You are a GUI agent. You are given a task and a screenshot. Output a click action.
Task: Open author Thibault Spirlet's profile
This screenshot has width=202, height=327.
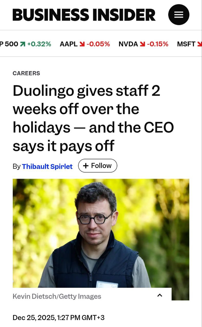(47, 166)
